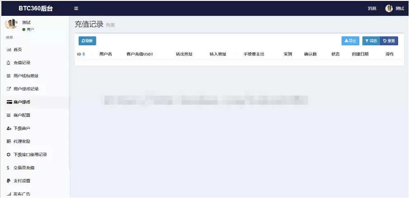Open the 筛选 filter button
Viewport: 409px width, 198px height.
[371, 41]
